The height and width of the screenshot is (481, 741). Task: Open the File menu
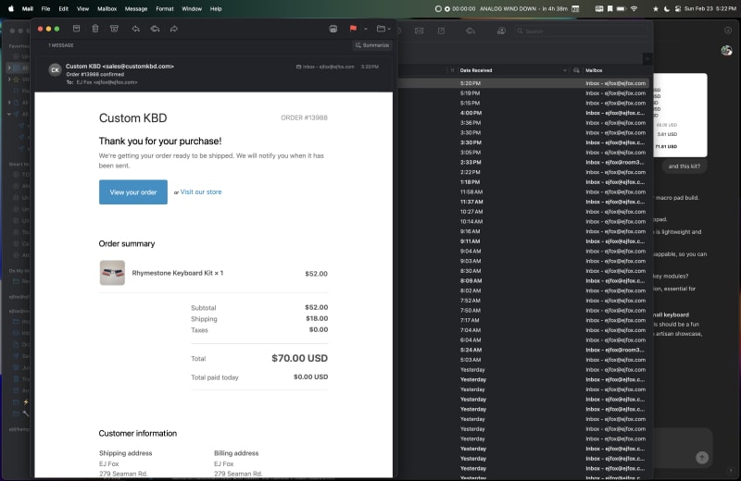(x=45, y=8)
